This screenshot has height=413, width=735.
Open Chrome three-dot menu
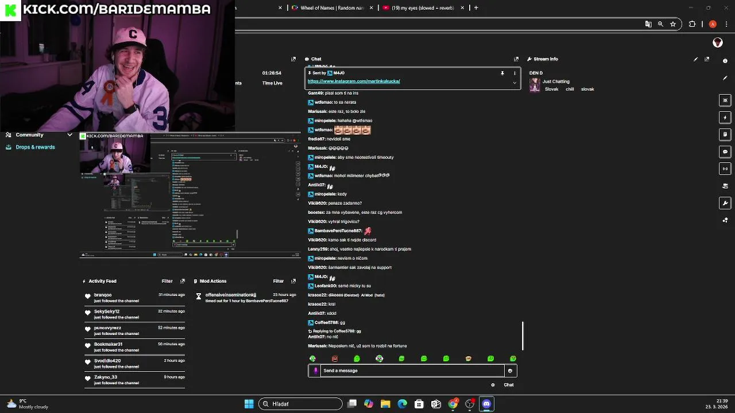725,24
